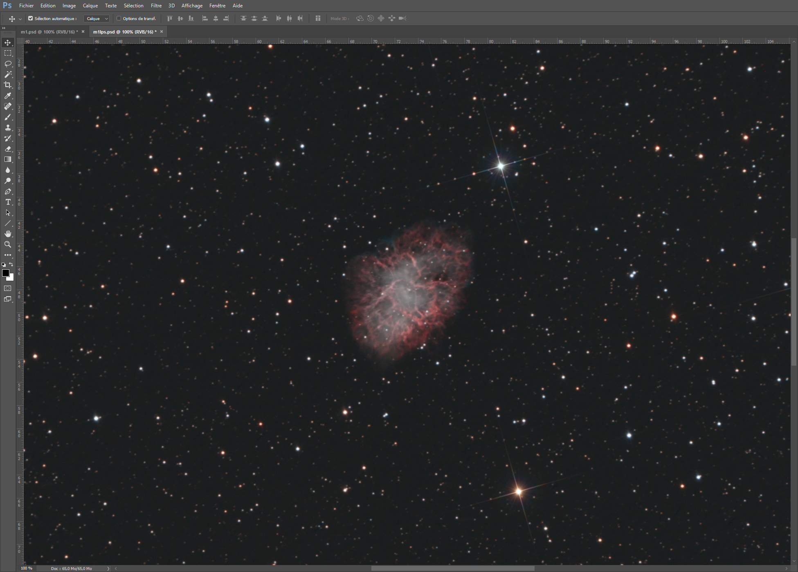The width and height of the screenshot is (798, 572).
Task: Change the screen mode
Action: [x=8, y=299]
